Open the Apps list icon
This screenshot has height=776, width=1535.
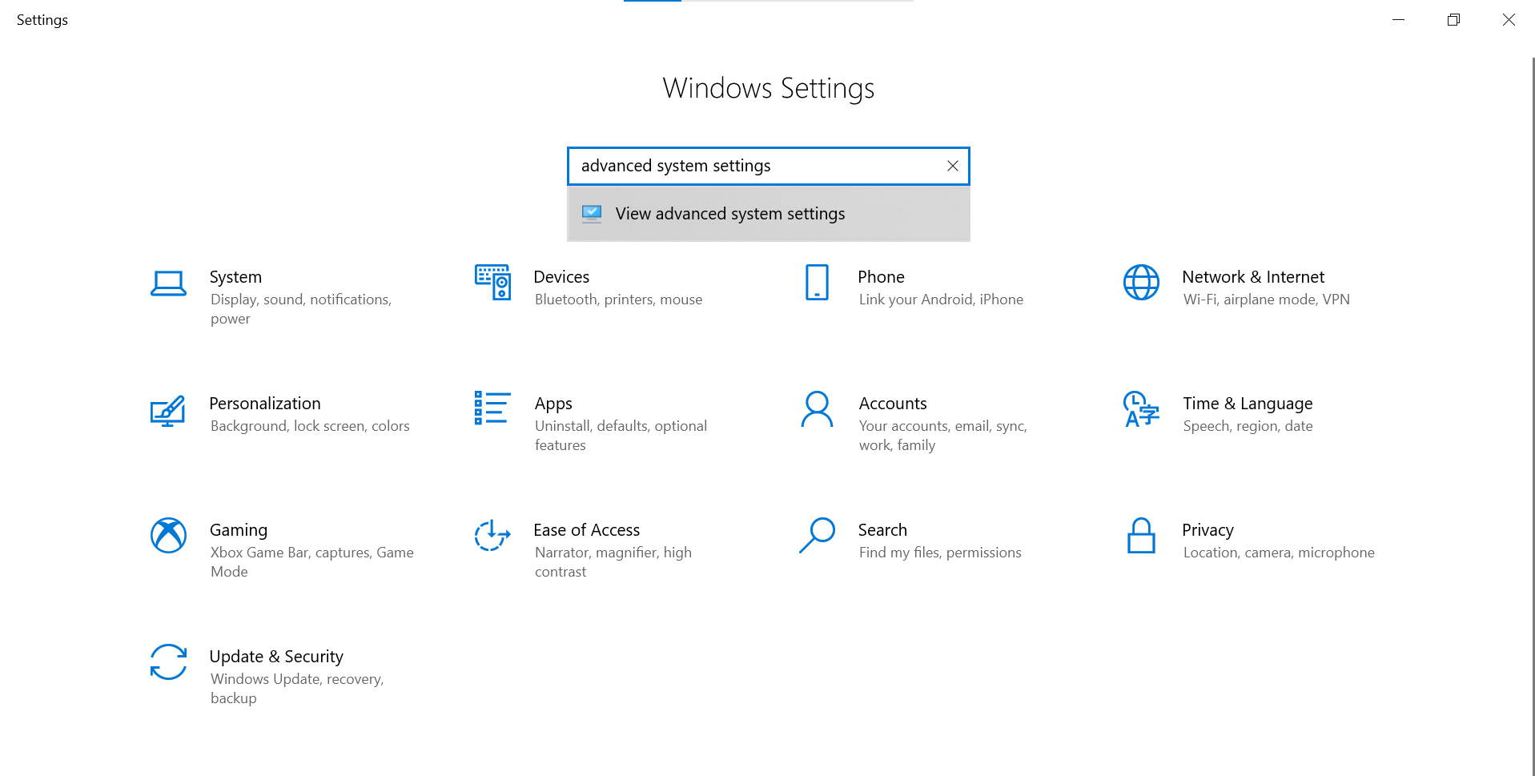492,408
